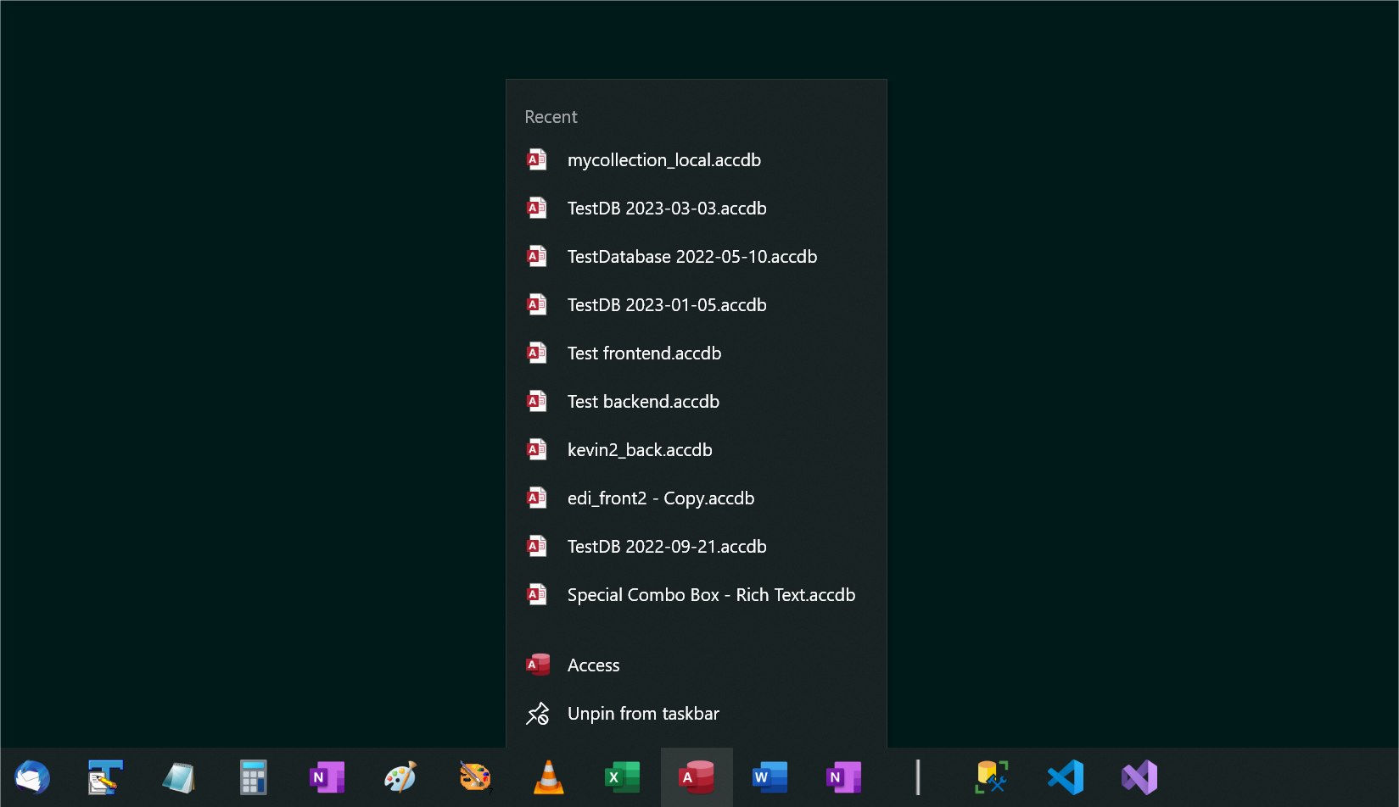Open kevin2_back.accdb

point(640,450)
